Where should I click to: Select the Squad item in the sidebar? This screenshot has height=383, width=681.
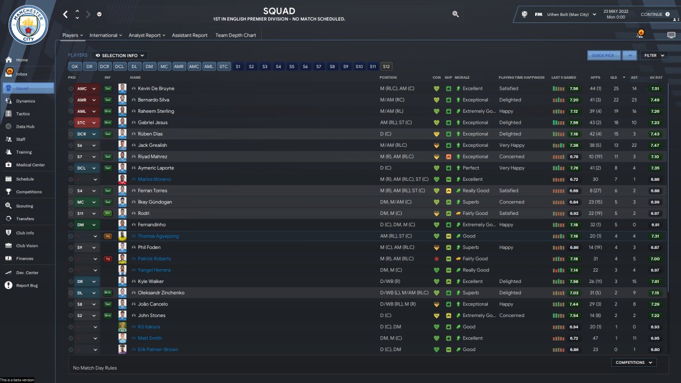28,88
